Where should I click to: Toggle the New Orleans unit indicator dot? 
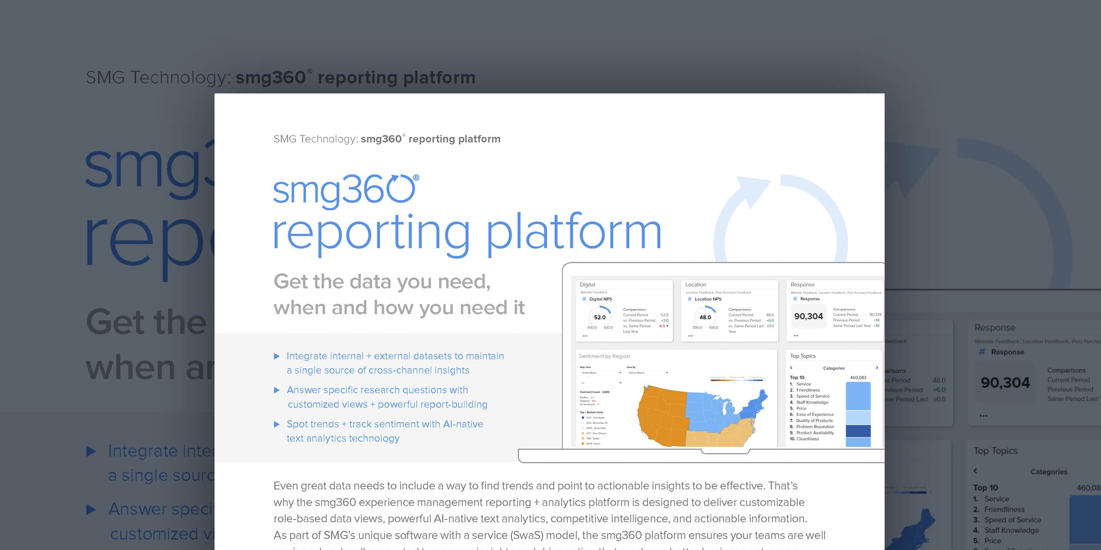coord(583,433)
